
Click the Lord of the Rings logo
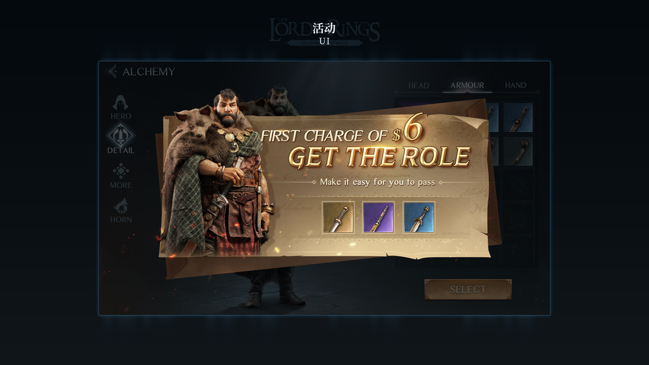tap(325, 32)
